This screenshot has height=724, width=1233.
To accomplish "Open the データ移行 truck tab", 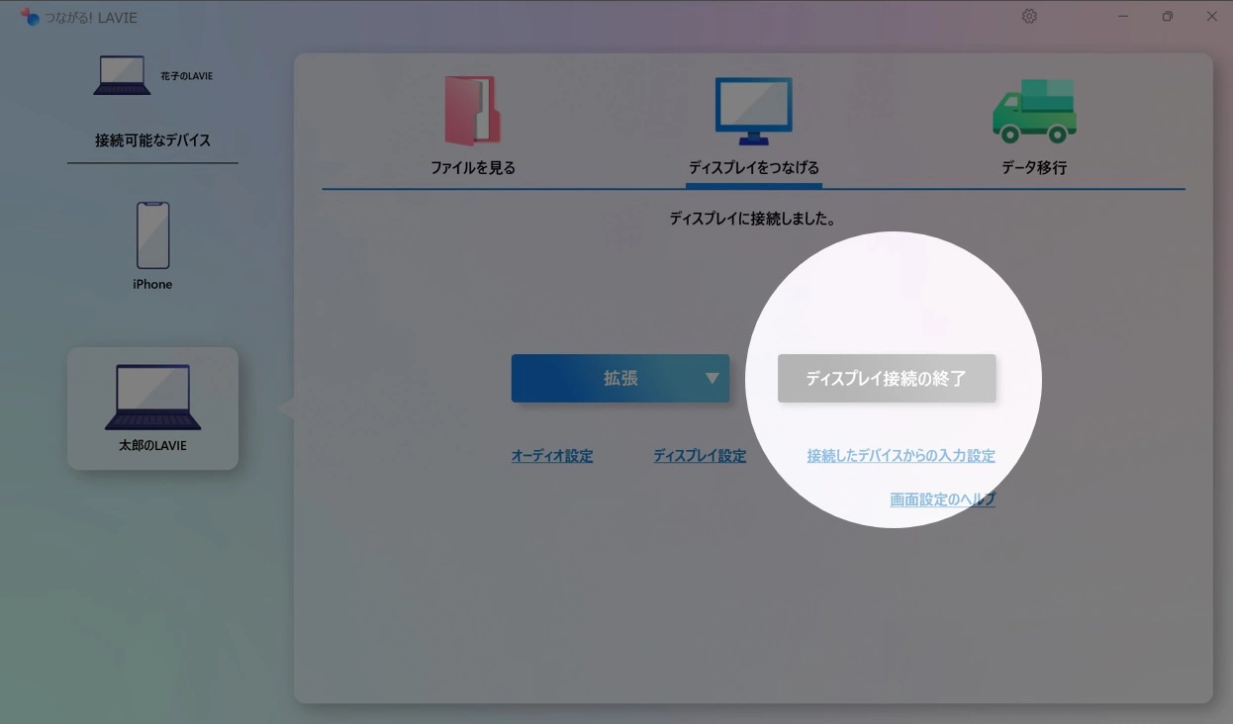I will [x=1034, y=127].
